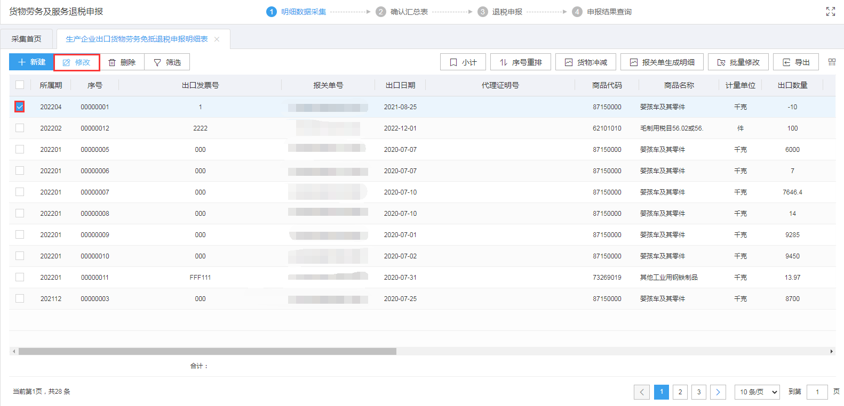Screen dimensions: 844x406
Task: Click the 出口数量 column header
Action: point(793,85)
